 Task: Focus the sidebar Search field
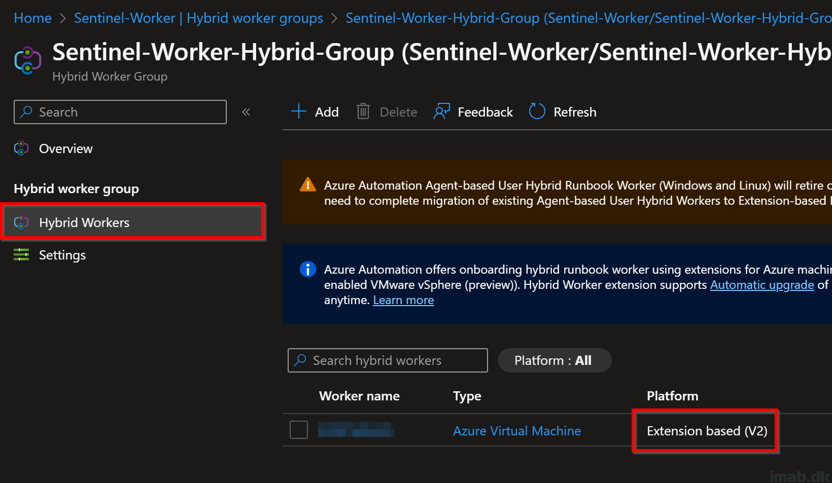coord(120,112)
